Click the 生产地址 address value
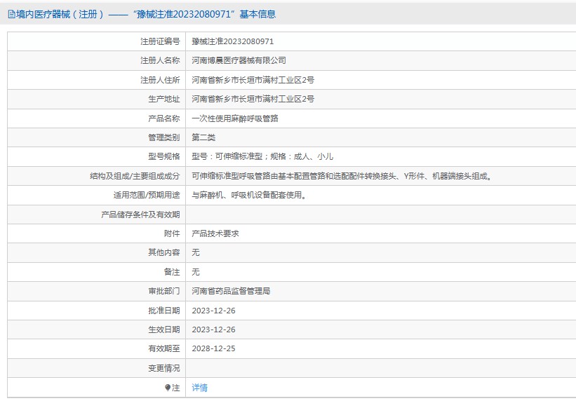This screenshot has height=401, width=576. tap(253, 100)
